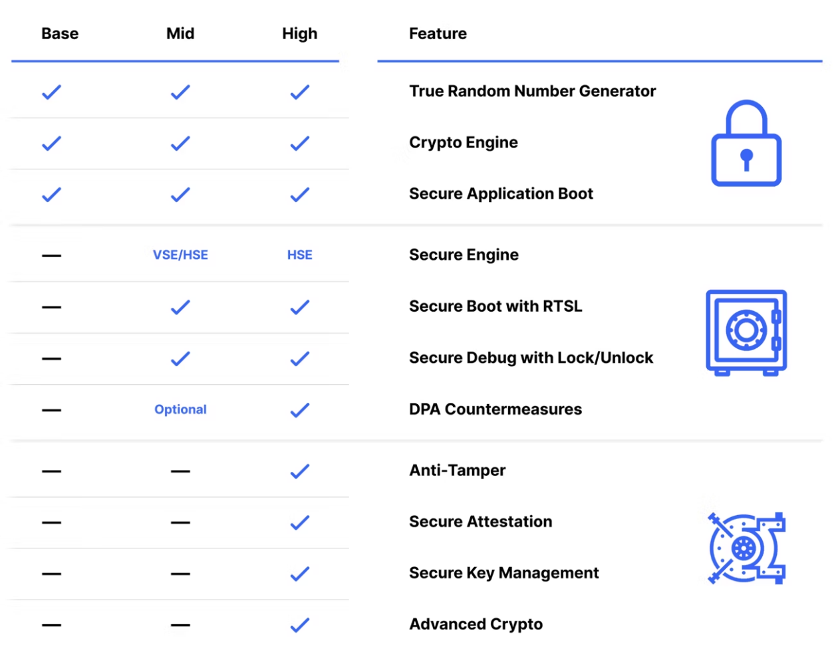The image size is (834, 660).
Task: Click Mid checkmark for Secure Boot with RTSL
Action: tap(180, 307)
